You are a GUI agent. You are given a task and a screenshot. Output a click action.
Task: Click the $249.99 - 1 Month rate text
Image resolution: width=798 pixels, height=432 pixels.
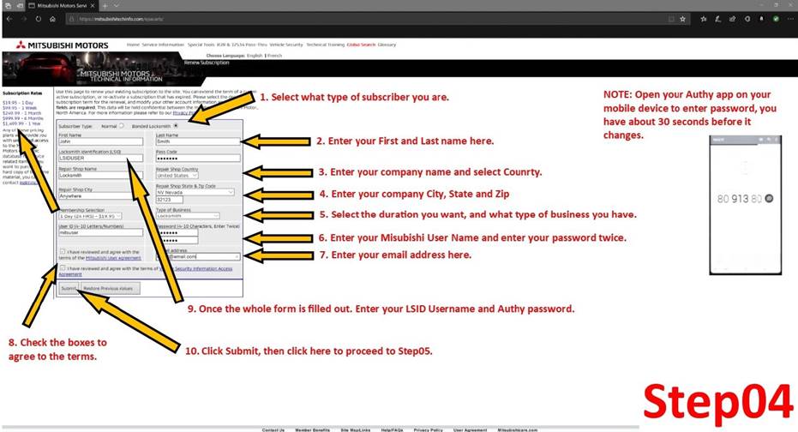tap(21, 113)
